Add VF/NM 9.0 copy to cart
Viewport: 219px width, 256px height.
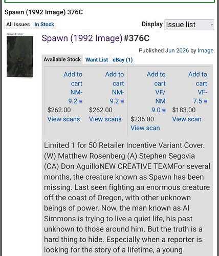(x=156, y=92)
